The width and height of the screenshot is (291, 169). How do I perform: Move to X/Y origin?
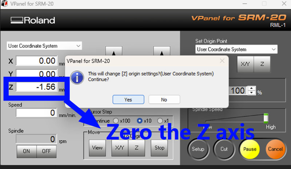coord(120,148)
